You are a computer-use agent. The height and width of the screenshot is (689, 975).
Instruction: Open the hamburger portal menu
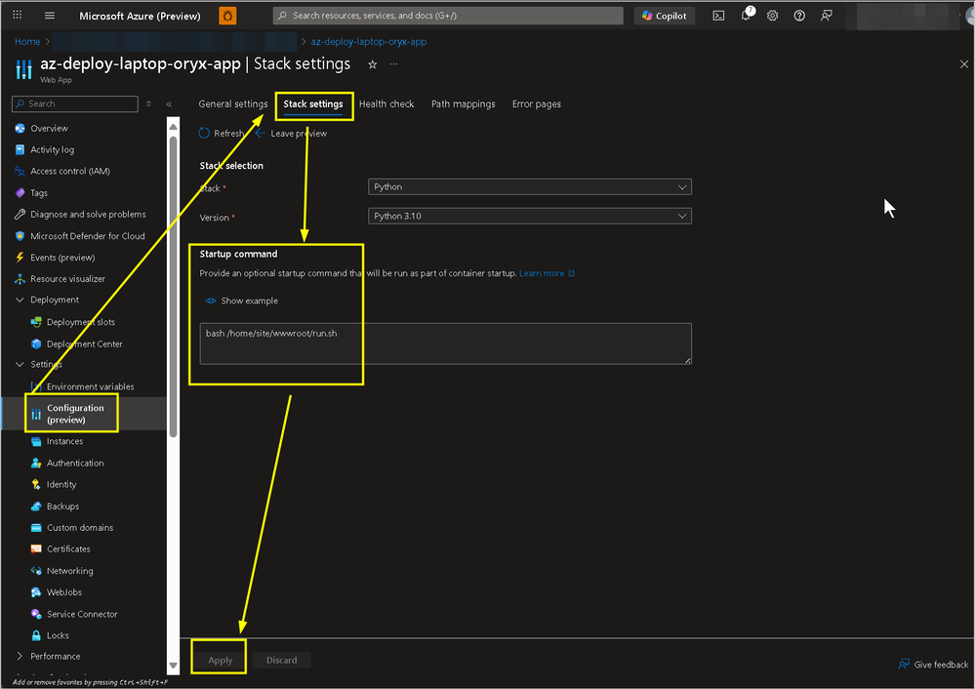click(50, 16)
